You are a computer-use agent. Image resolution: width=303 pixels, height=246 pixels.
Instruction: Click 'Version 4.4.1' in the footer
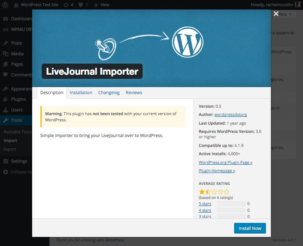tap(284, 240)
